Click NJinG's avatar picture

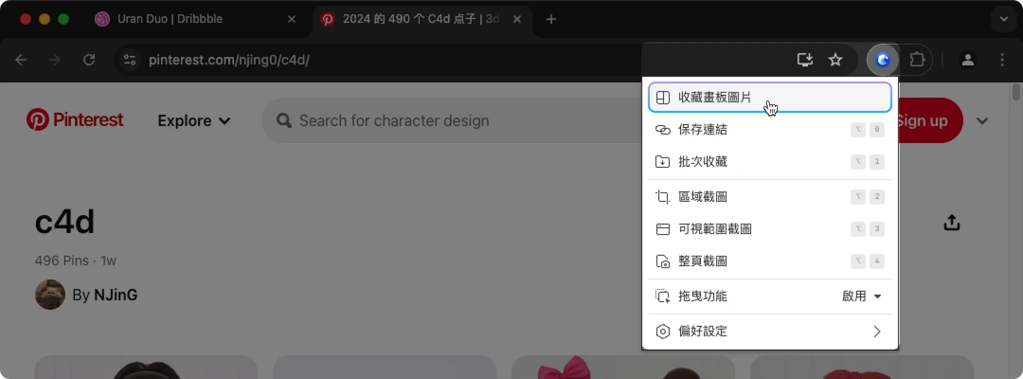click(50, 295)
